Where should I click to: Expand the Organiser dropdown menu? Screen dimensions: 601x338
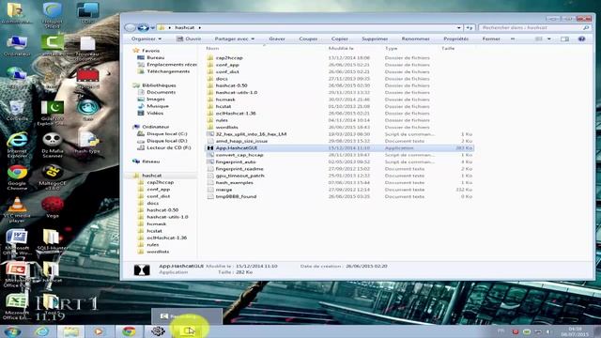tap(146, 38)
